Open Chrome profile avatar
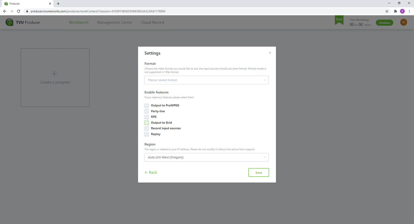This screenshot has height=224, width=414. pyautogui.click(x=402, y=11)
